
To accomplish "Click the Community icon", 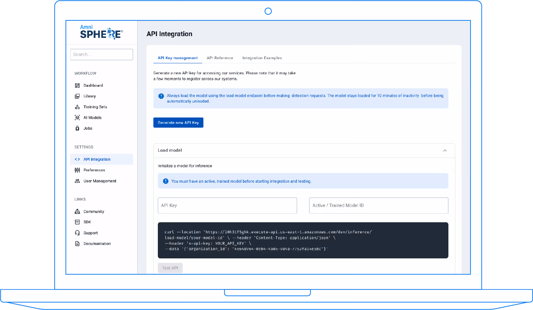I will [x=77, y=212].
